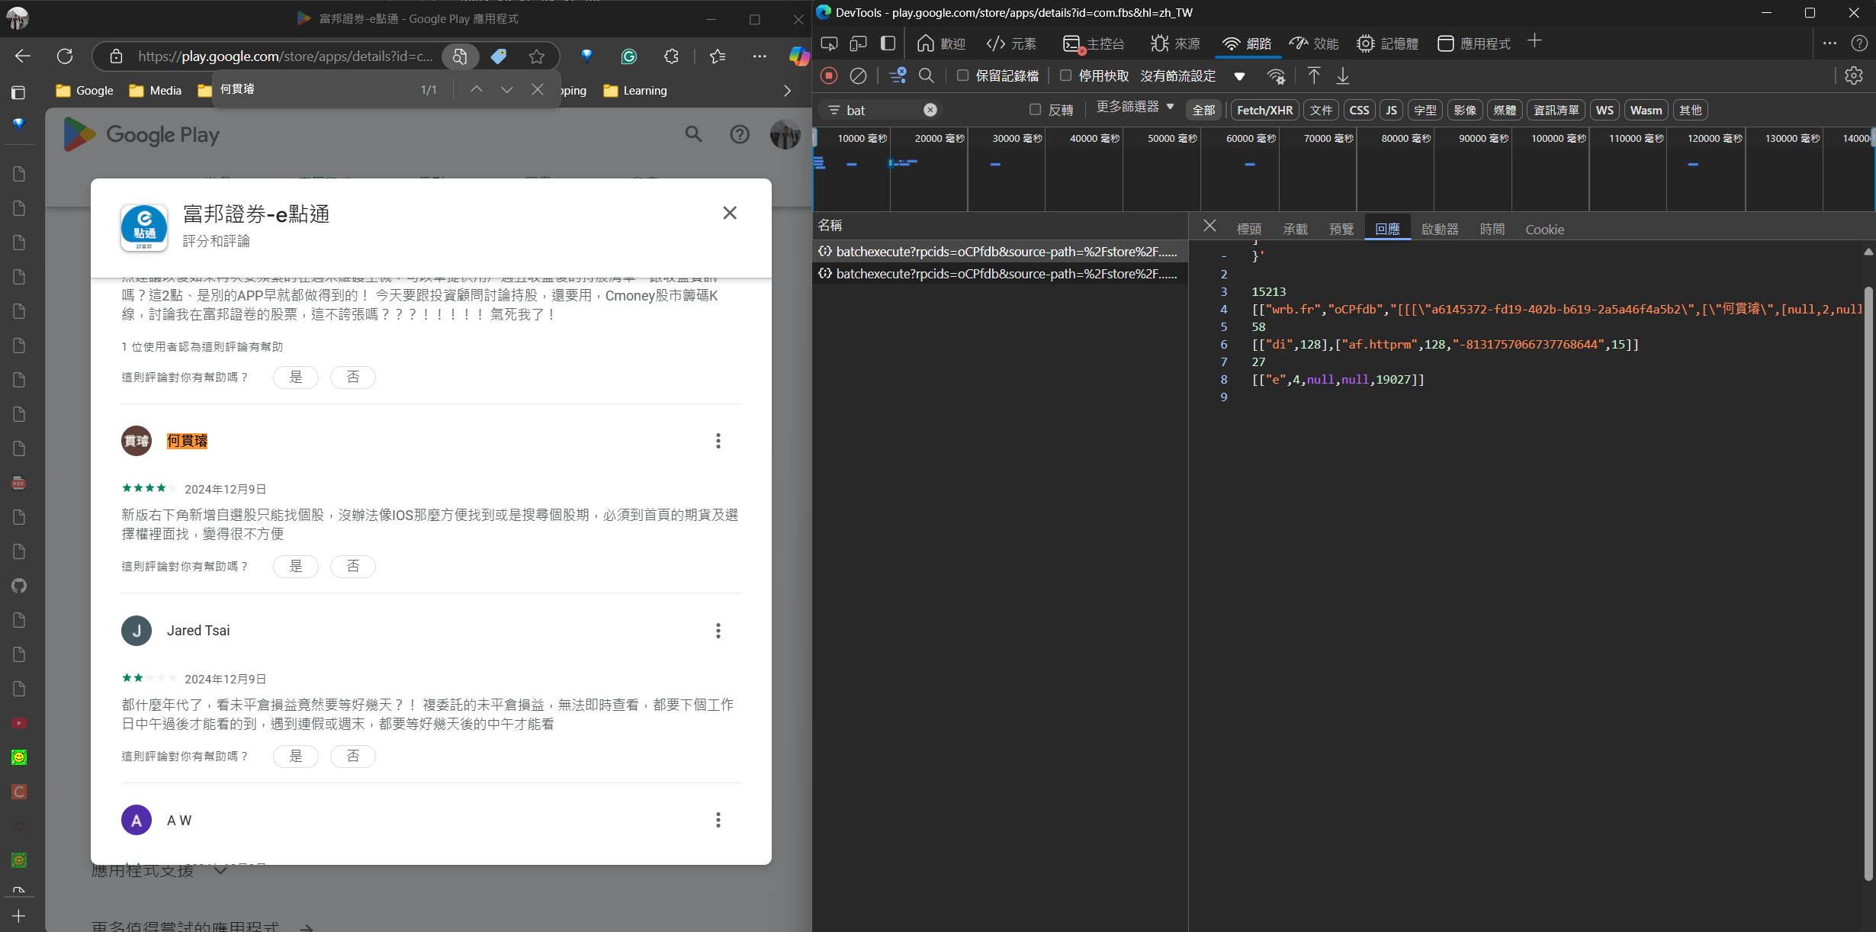The width and height of the screenshot is (1876, 932).
Task: Add new DevTools tab plus button
Action: [x=1535, y=41]
